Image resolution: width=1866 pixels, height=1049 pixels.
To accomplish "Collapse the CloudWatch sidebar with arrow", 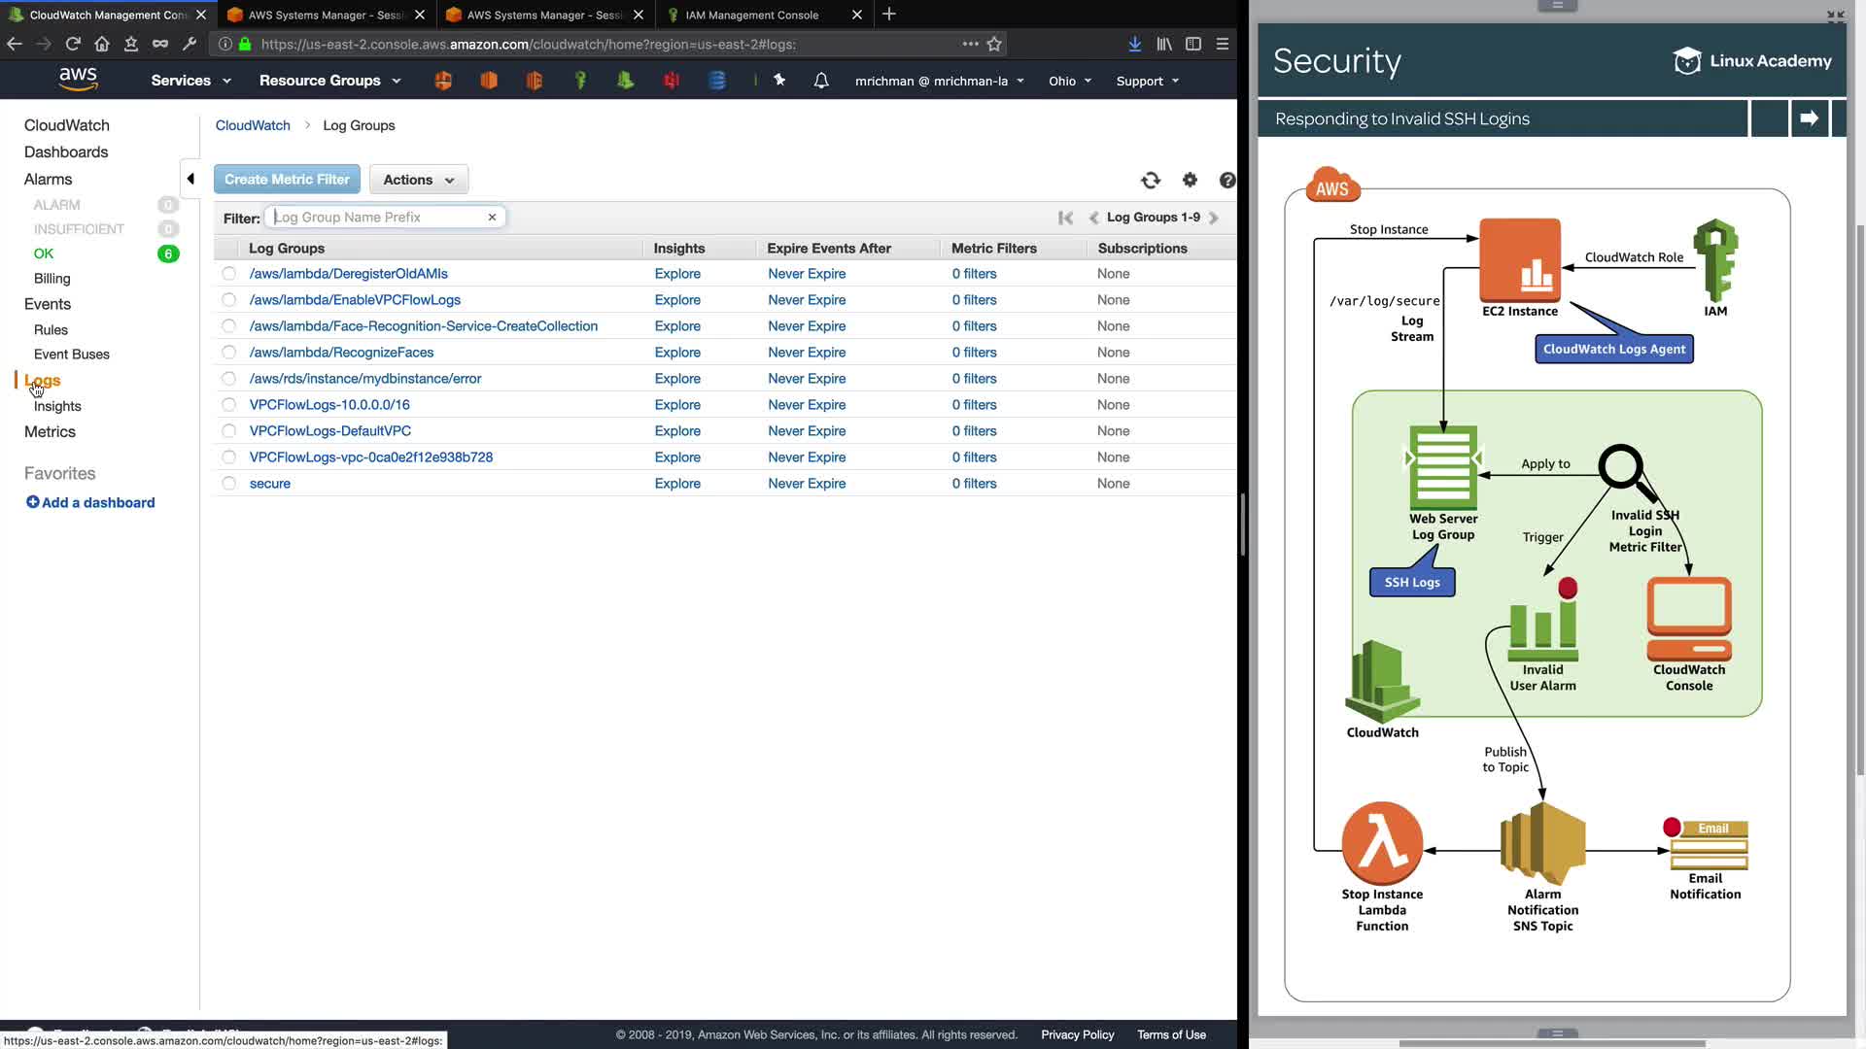I will point(190,179).
